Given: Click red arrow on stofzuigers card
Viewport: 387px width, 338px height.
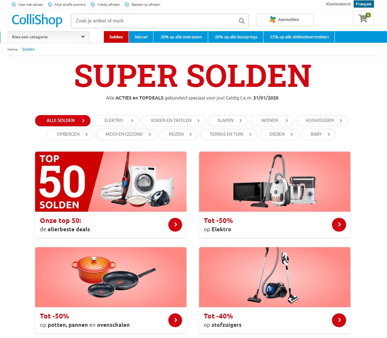Looking at the screenshot, I should click(x=339, y=320).
